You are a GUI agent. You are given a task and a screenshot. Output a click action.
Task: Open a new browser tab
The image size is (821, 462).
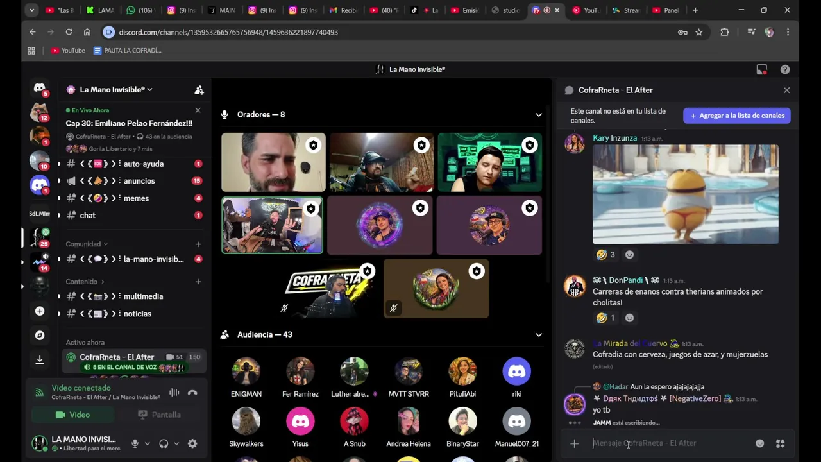[x=695, y=10]
